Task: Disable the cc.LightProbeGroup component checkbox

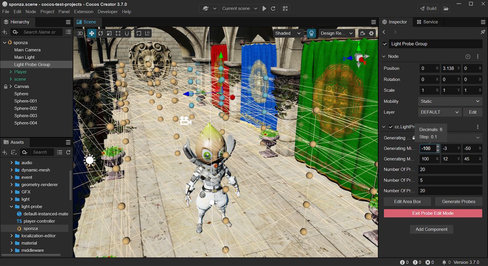Action: tap(391, 127)
